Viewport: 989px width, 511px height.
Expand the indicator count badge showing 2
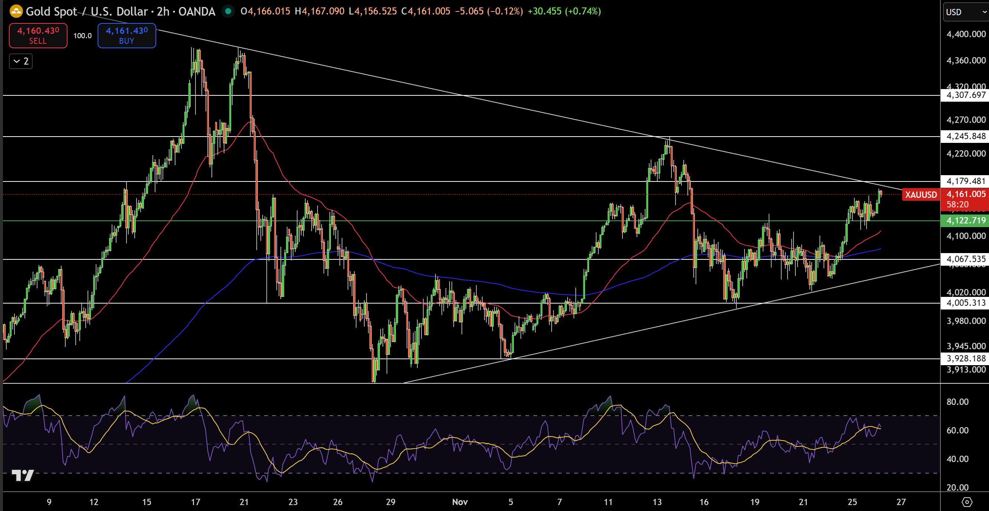tap(25, 61)
